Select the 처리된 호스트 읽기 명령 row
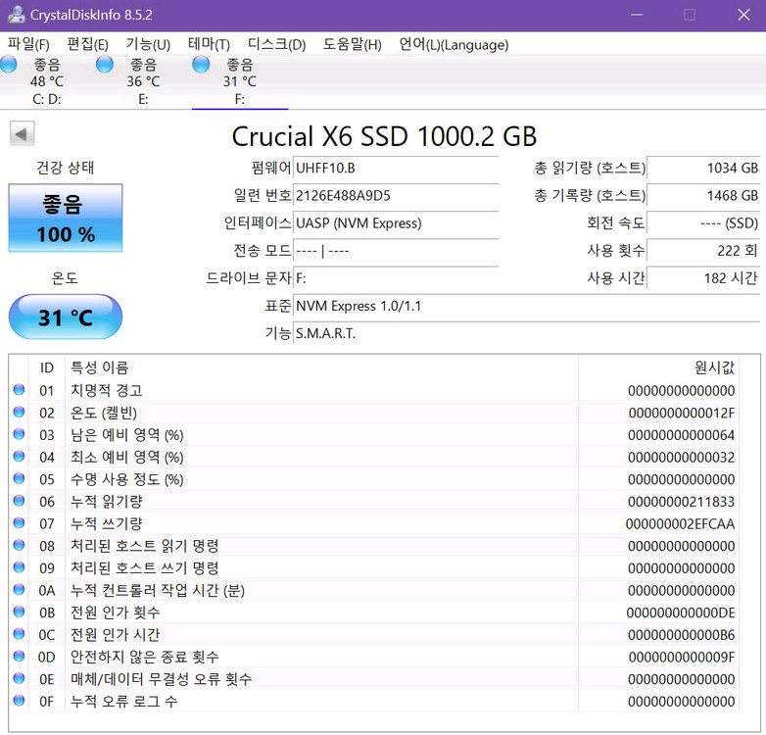This screenshot has height=735, width=766. click(x=374, y=546)
